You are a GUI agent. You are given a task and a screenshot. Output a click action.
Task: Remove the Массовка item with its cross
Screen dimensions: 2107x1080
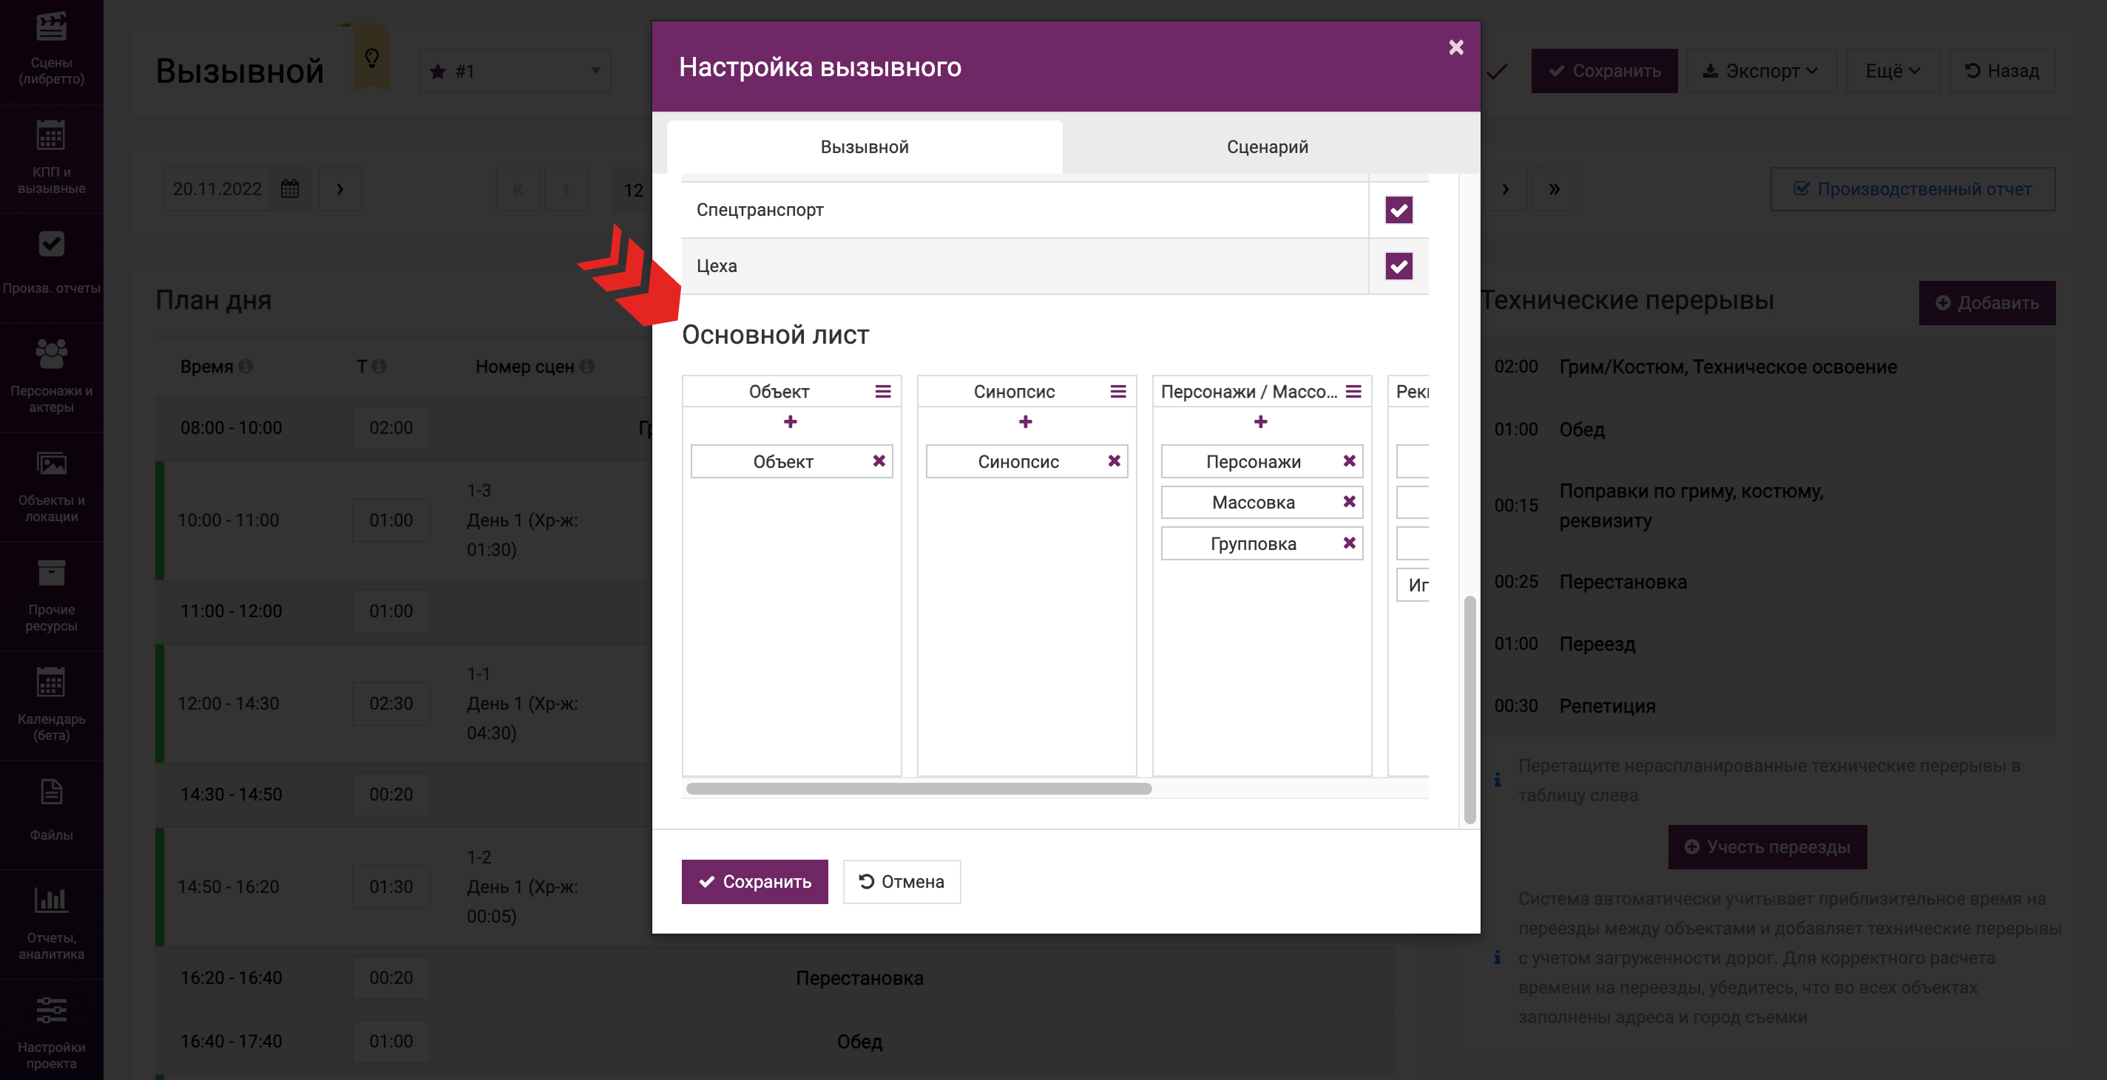1350,501
